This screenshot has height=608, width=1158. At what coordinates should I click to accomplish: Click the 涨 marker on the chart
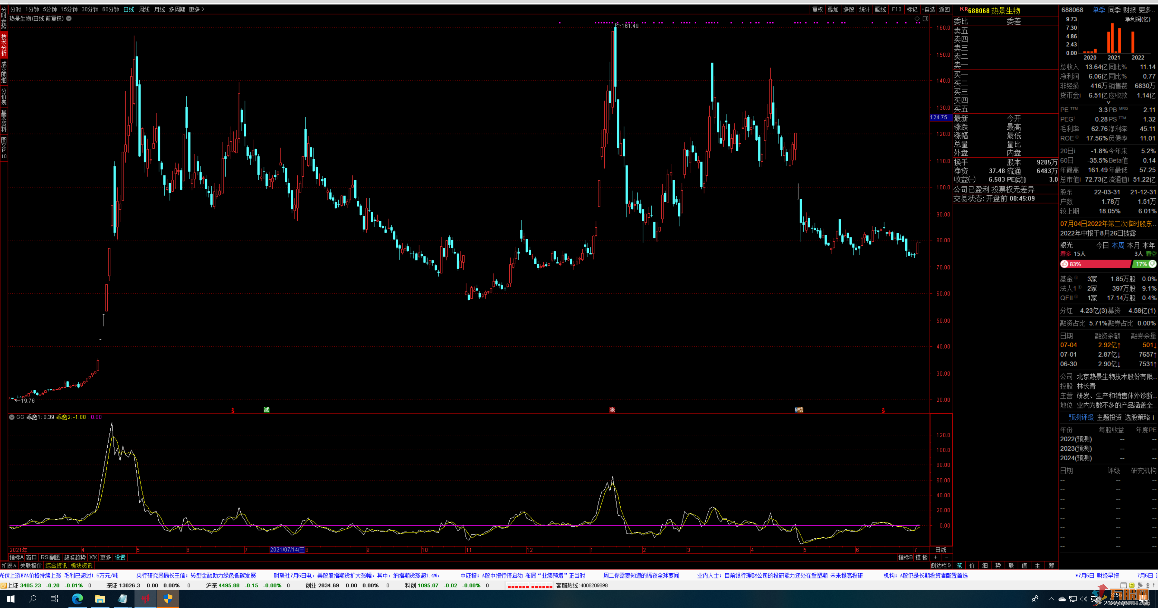[x=612, y=410]
